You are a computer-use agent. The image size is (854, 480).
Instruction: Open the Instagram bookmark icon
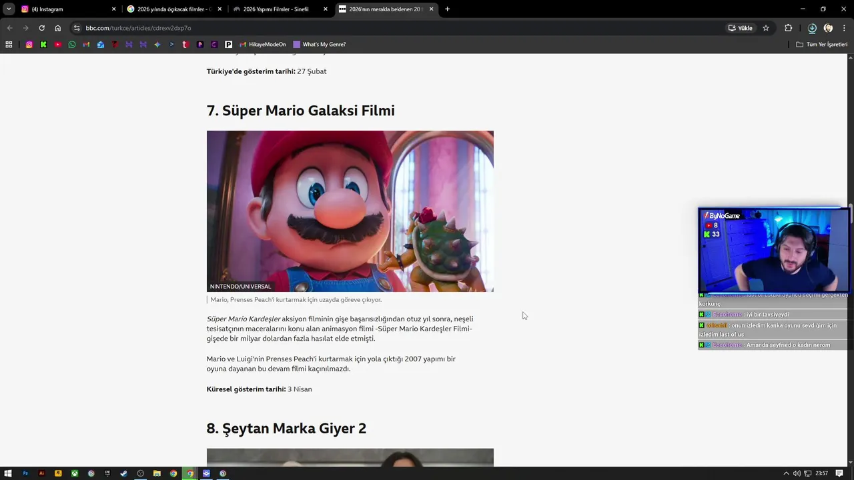29,45
